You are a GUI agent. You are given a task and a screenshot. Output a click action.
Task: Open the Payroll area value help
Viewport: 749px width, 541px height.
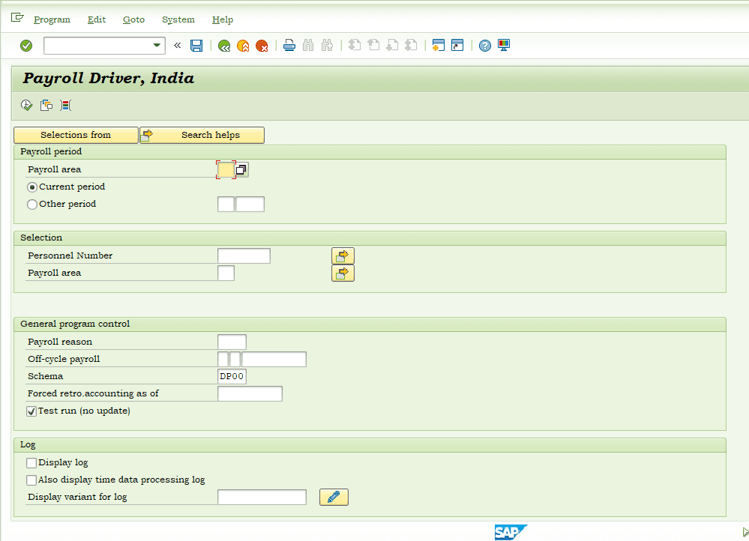(241, 169)
